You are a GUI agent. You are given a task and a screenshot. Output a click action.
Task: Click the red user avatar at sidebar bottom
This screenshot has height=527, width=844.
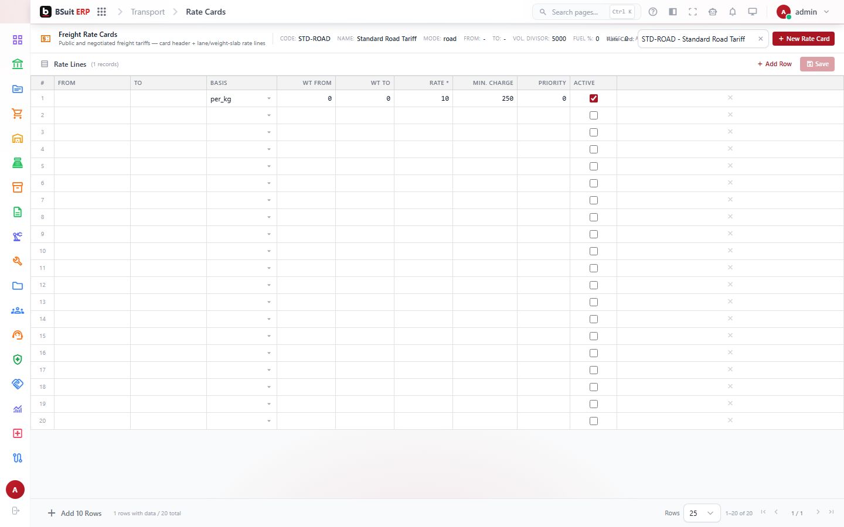click(x=15, y=490)
